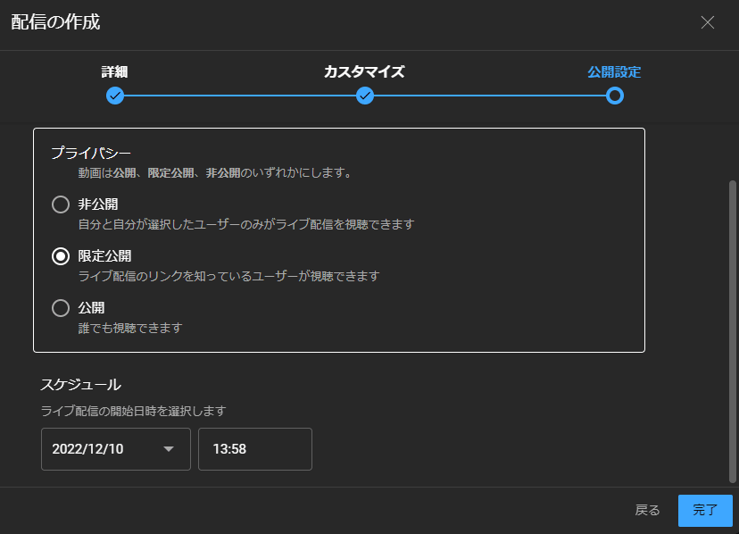Image resolution: width=739 pixels, height=534 pixels.
Task: Select the 公開 radio button
Action: point(61,308)
